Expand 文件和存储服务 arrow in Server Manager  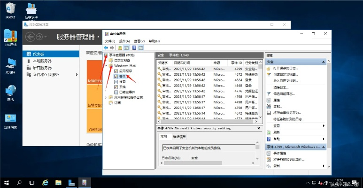click(x=77, y=75)
